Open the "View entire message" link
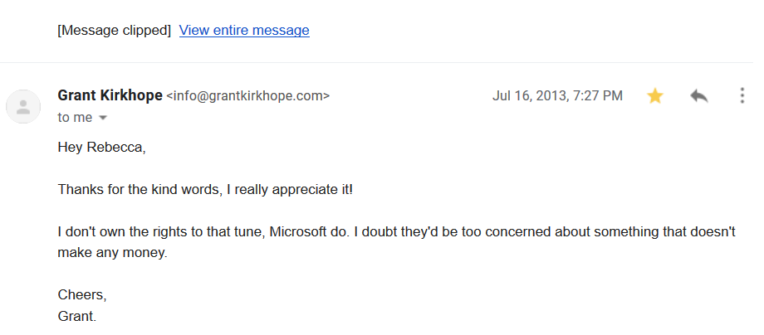 [244, 31]
